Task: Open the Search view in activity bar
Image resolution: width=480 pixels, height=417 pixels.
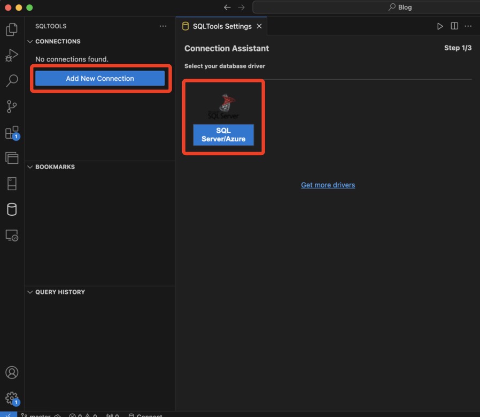Action: point(12,81)
